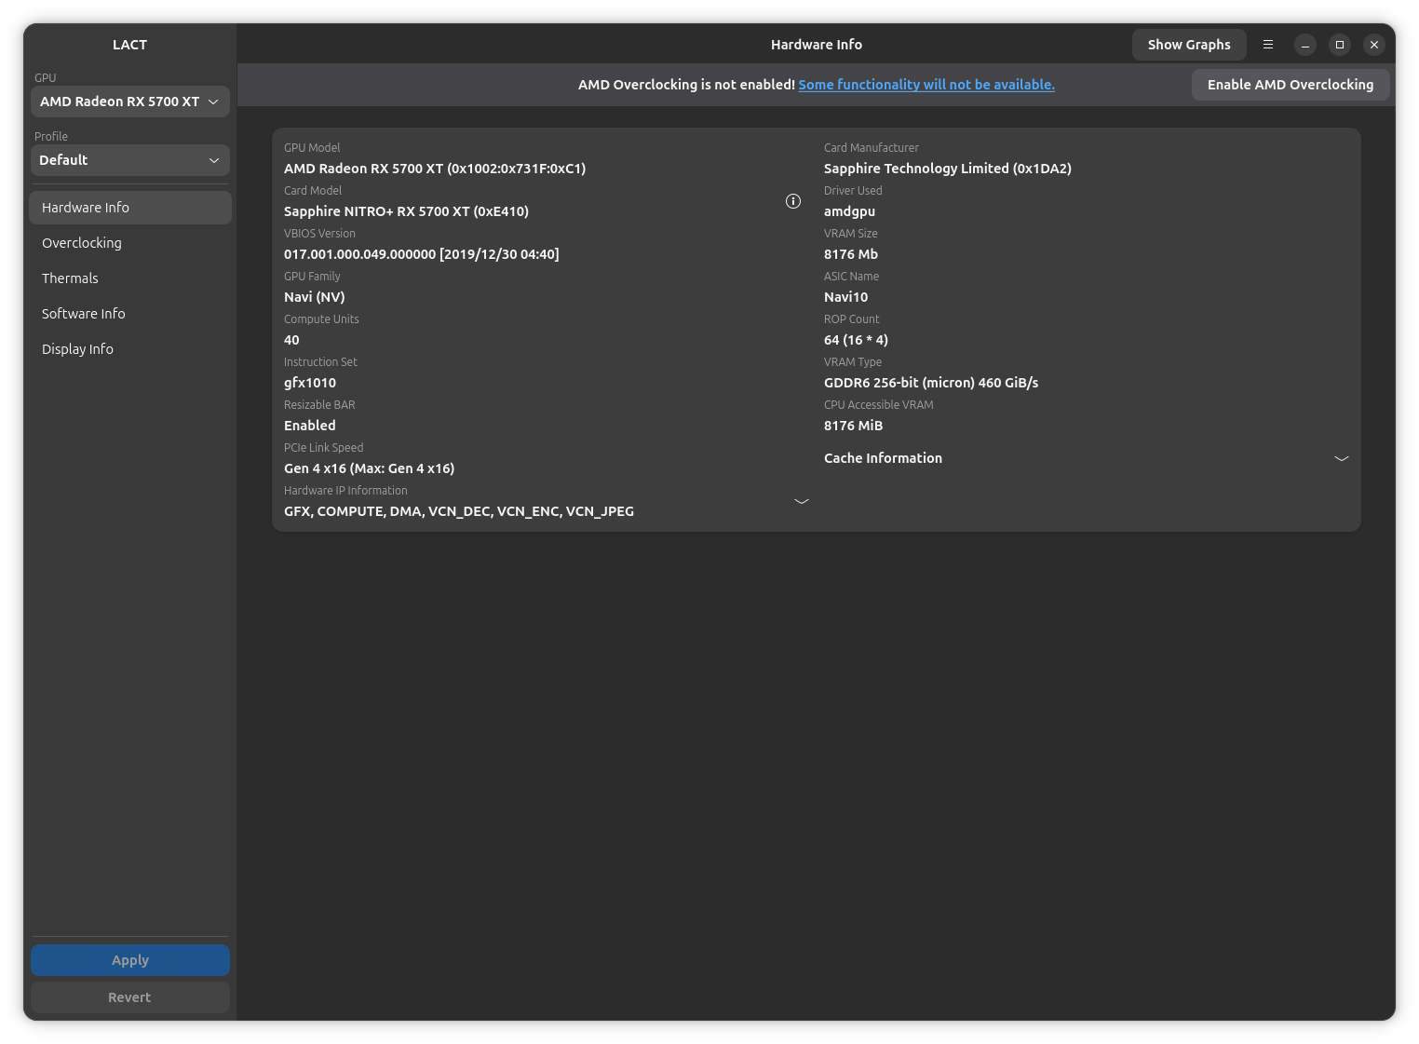This screenshot has width=1419, height=1044.
Task: Click the GFX, COMPUTE, DMA IP list text
Action: point(459,511)
